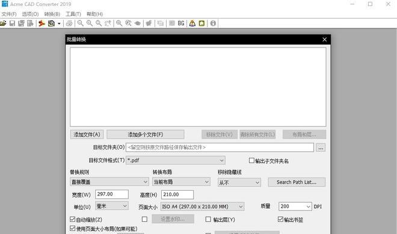Image resolution: width=397 pixels, height=234 pixels.
Task: Open the 帮助(H) menu
Action: (94, 14)
